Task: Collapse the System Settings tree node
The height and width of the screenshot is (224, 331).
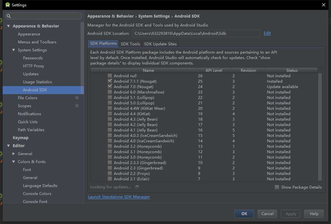Action: pos(14,50)
